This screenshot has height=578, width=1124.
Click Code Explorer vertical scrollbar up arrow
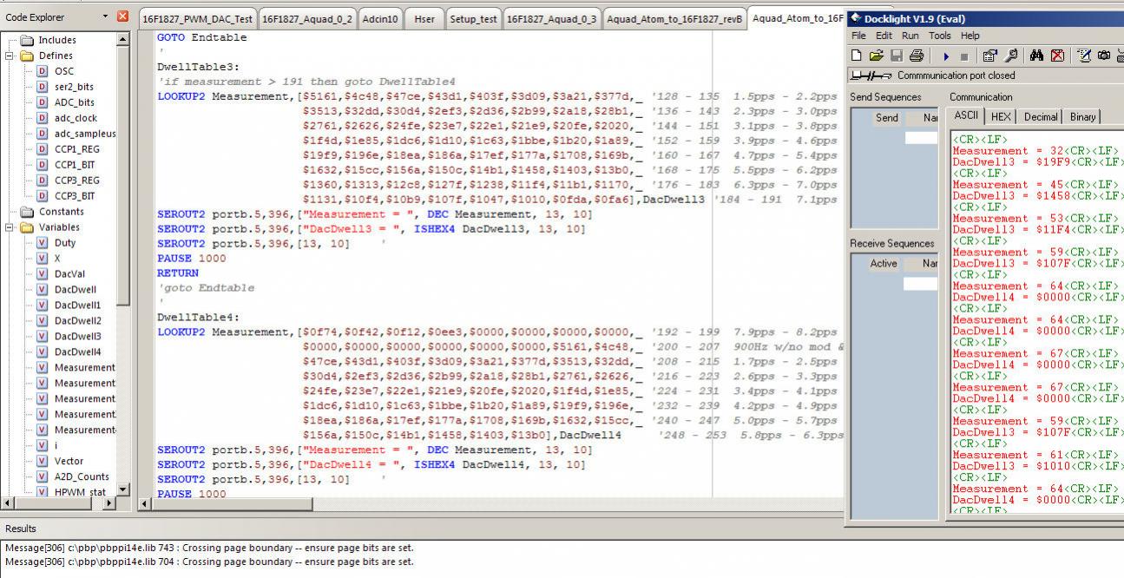[122, 39]
